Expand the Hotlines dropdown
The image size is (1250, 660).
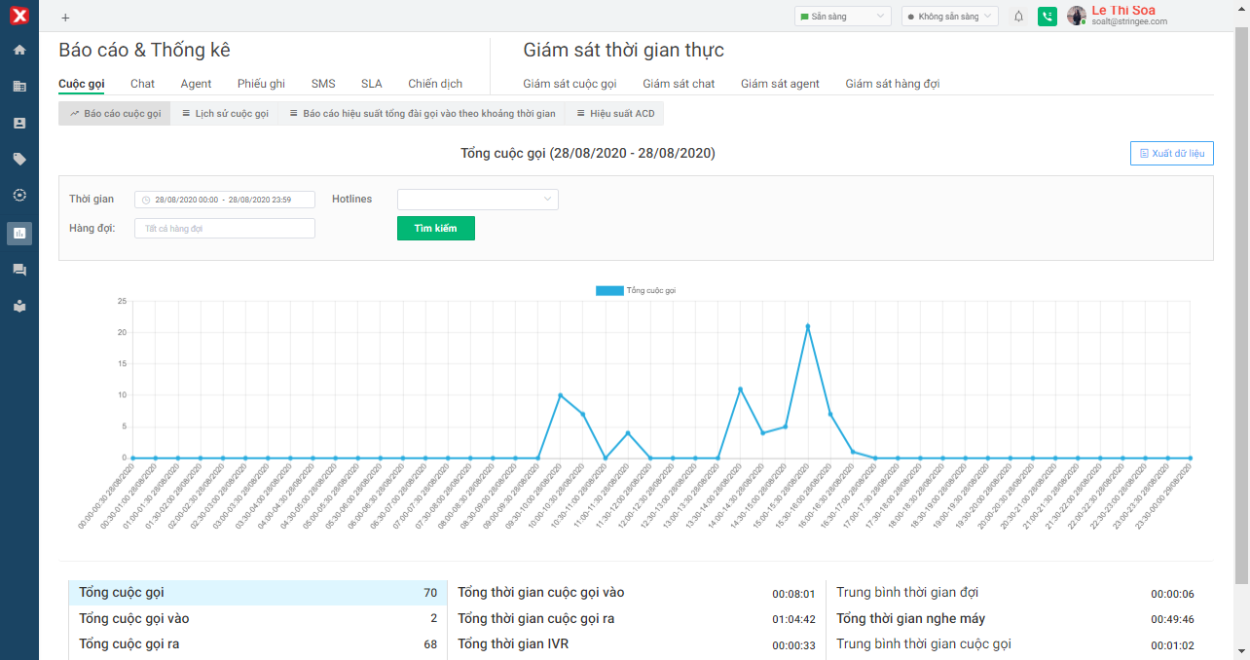477,200
